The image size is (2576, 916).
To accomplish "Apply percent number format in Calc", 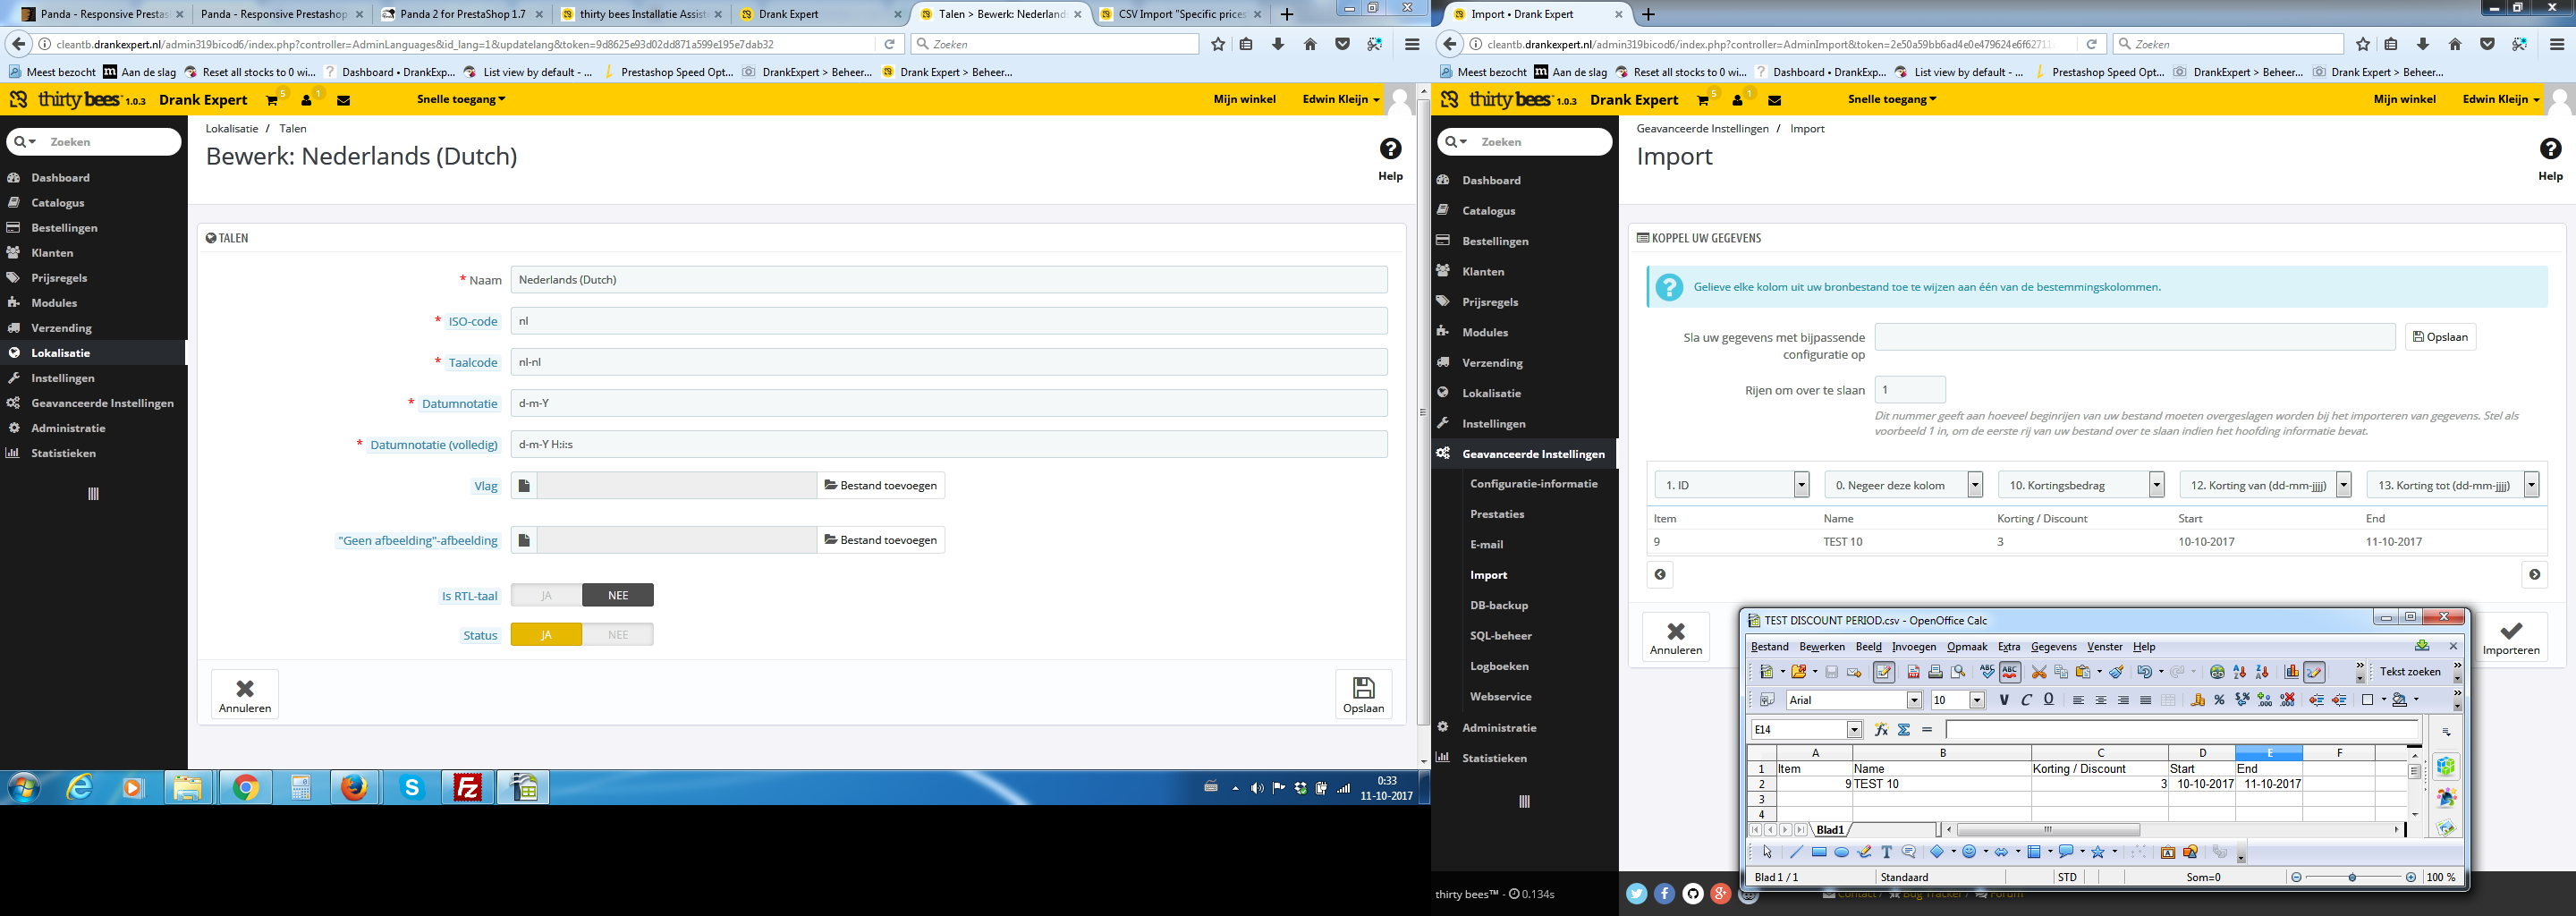I will tap(2219, 700).
